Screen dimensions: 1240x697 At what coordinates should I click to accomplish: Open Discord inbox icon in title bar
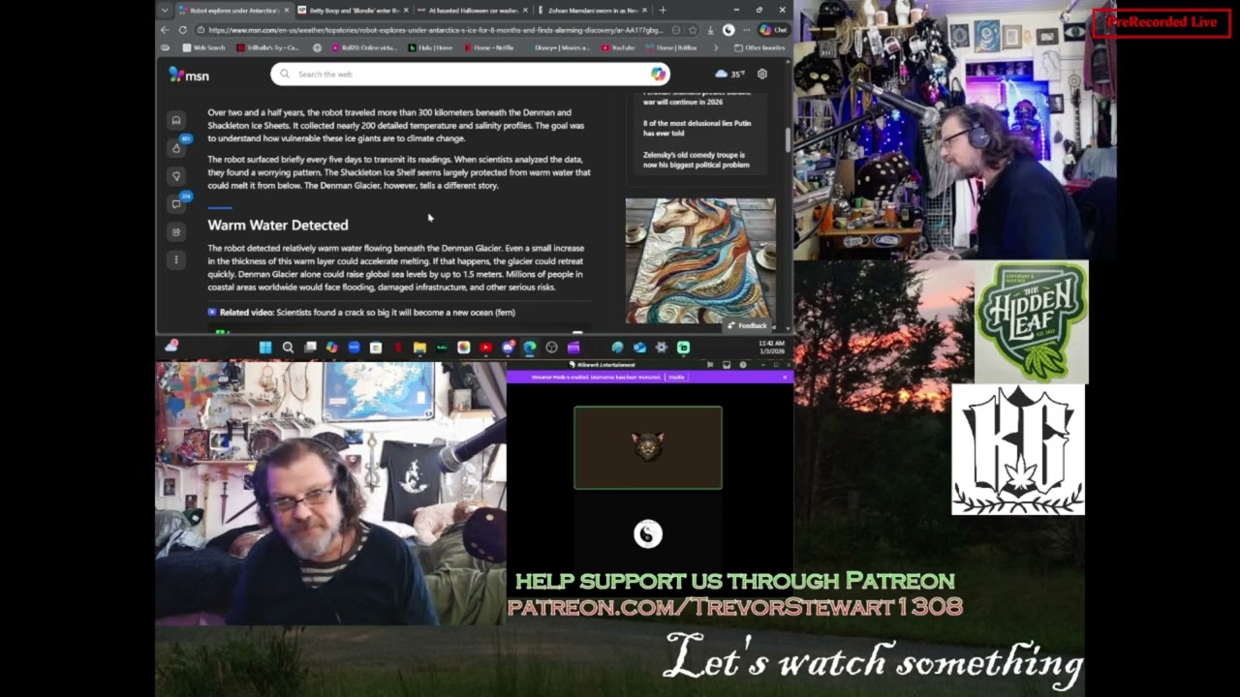click(727, 365)
